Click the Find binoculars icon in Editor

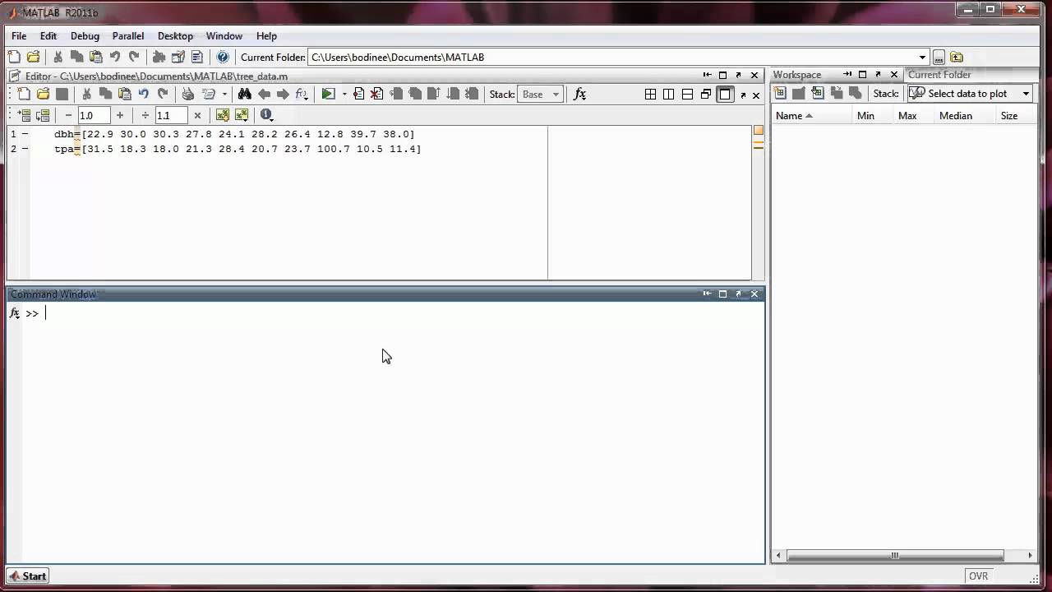pyautogui.click(x=244, y=94)
